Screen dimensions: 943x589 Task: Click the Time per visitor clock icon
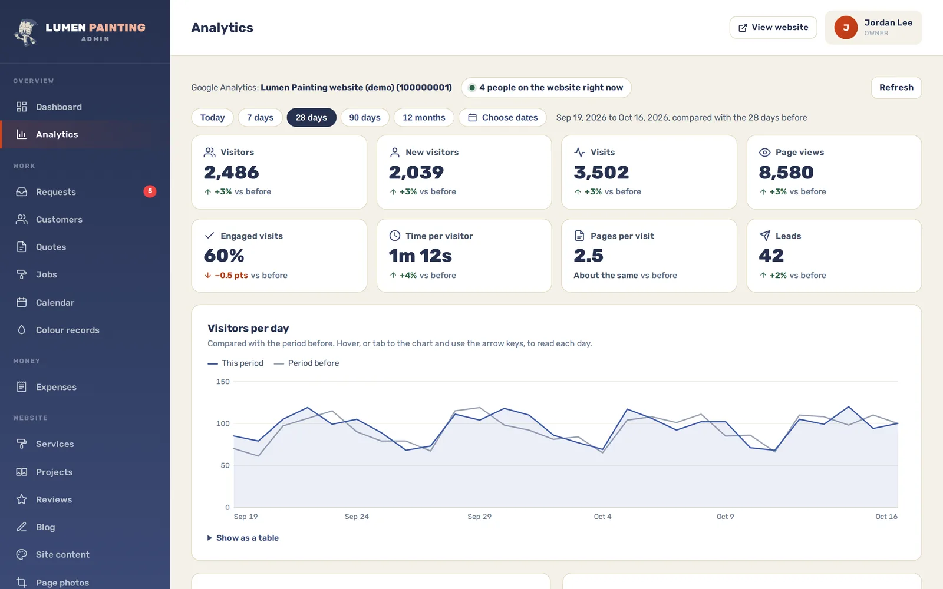(395, 236)
